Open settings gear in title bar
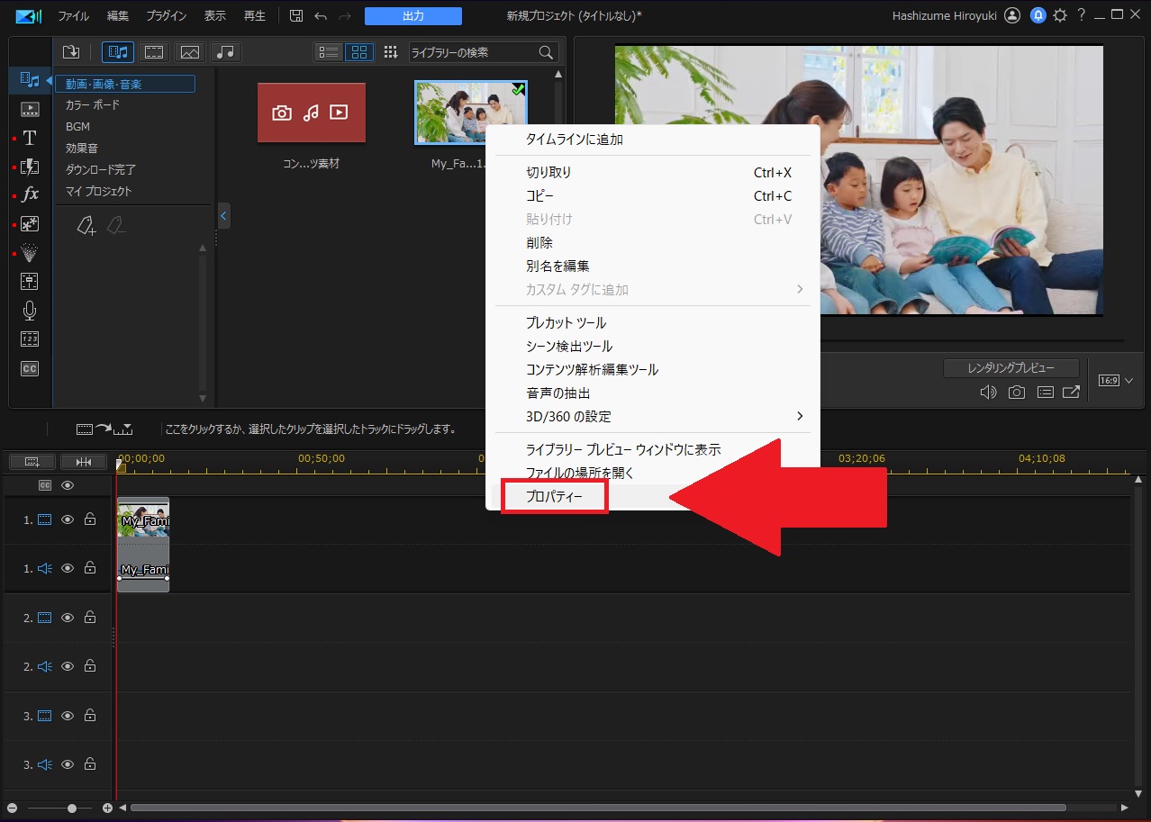1151x822 pixels. coord(1060,15)
